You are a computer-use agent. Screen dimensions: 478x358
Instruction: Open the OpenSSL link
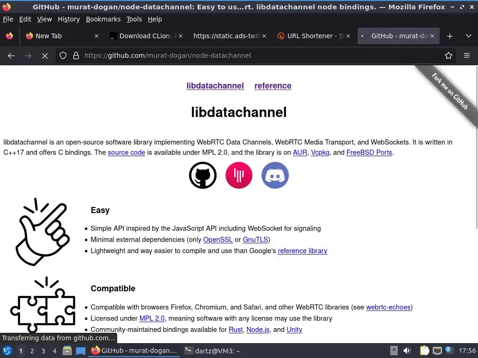coord(218,240)
